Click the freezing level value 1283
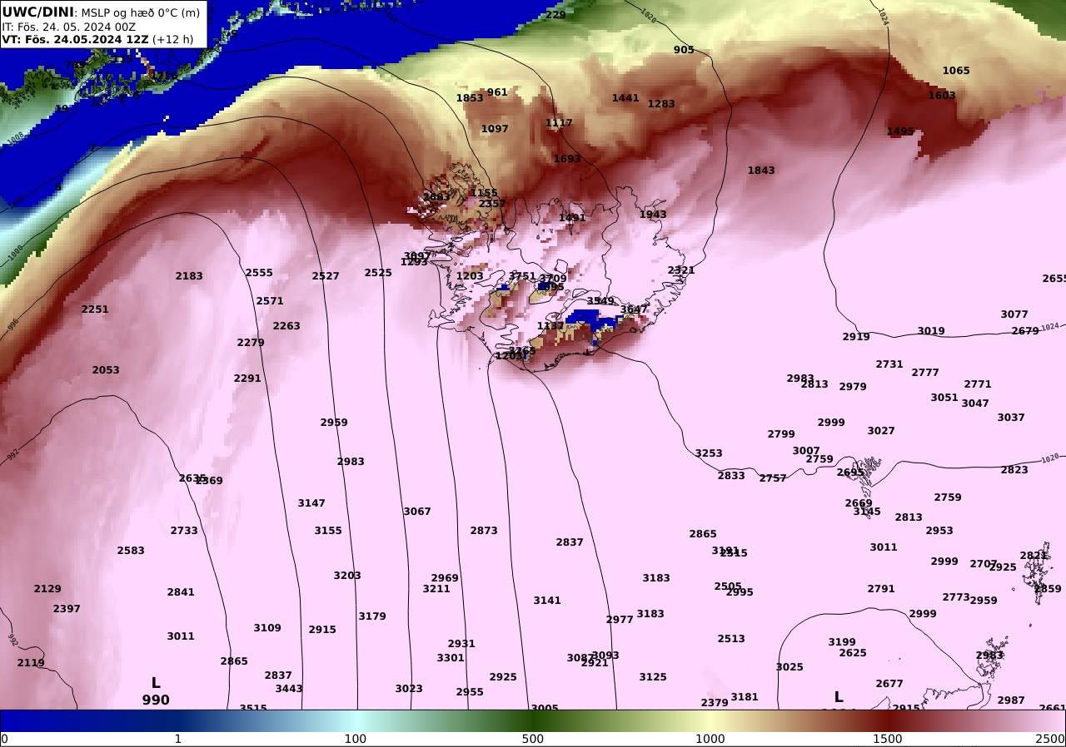Image resolution: width=1066 pixels, height=747 pixels. click(661, 104)
